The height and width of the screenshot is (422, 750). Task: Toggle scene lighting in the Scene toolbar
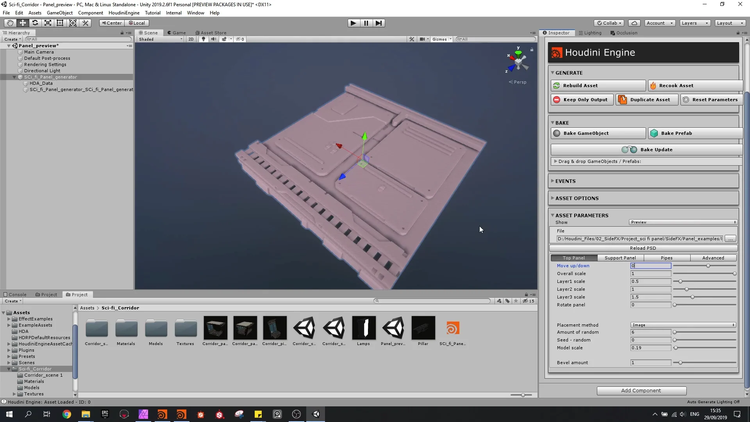point(204,39)
